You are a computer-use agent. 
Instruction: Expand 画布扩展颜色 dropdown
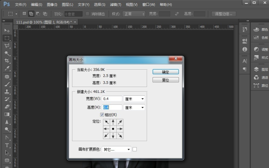tap(116, 149)
